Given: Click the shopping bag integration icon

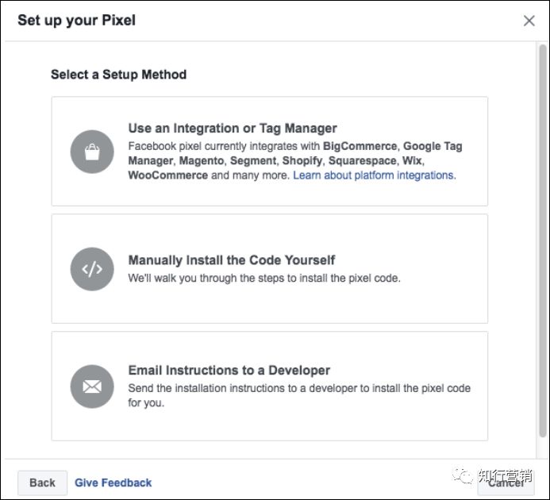Looking at the screenshot, I should click(92, 152).
